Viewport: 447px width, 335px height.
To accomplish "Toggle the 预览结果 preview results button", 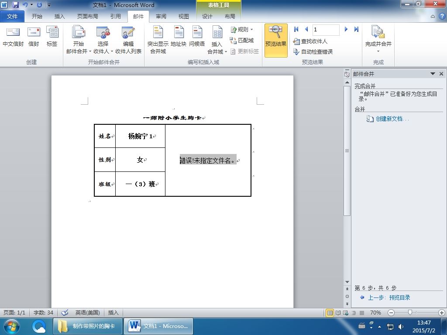I will tap(276, 40).
